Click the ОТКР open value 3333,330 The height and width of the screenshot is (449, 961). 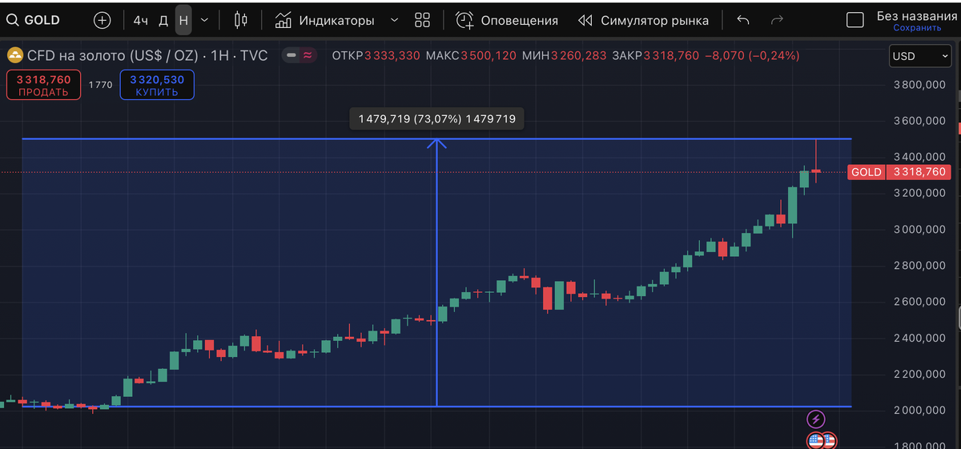pyautogui.click(x=392, y=56)
